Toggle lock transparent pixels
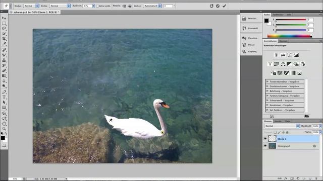 coord(275,132)
